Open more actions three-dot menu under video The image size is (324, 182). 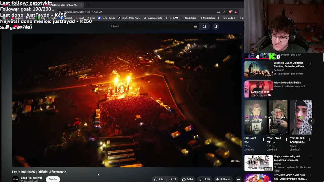(x=238, y=179)
